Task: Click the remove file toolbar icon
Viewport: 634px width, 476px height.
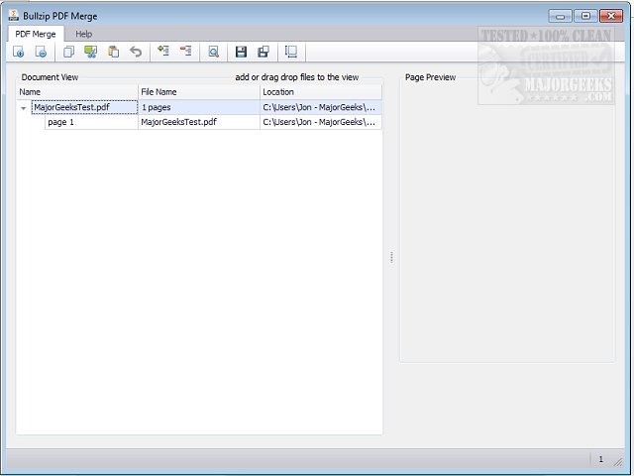Action: tap(41, 52)
